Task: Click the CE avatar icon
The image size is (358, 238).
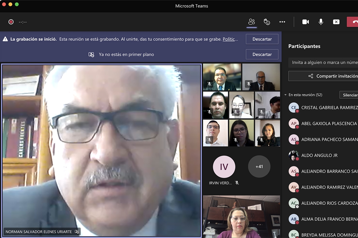Action: coord(294,107)
